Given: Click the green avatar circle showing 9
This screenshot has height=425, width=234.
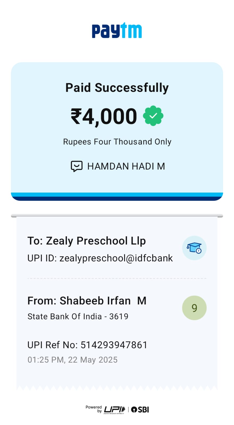Looking at the screenshot, I should pyautogui.click(x=194, y=308).
